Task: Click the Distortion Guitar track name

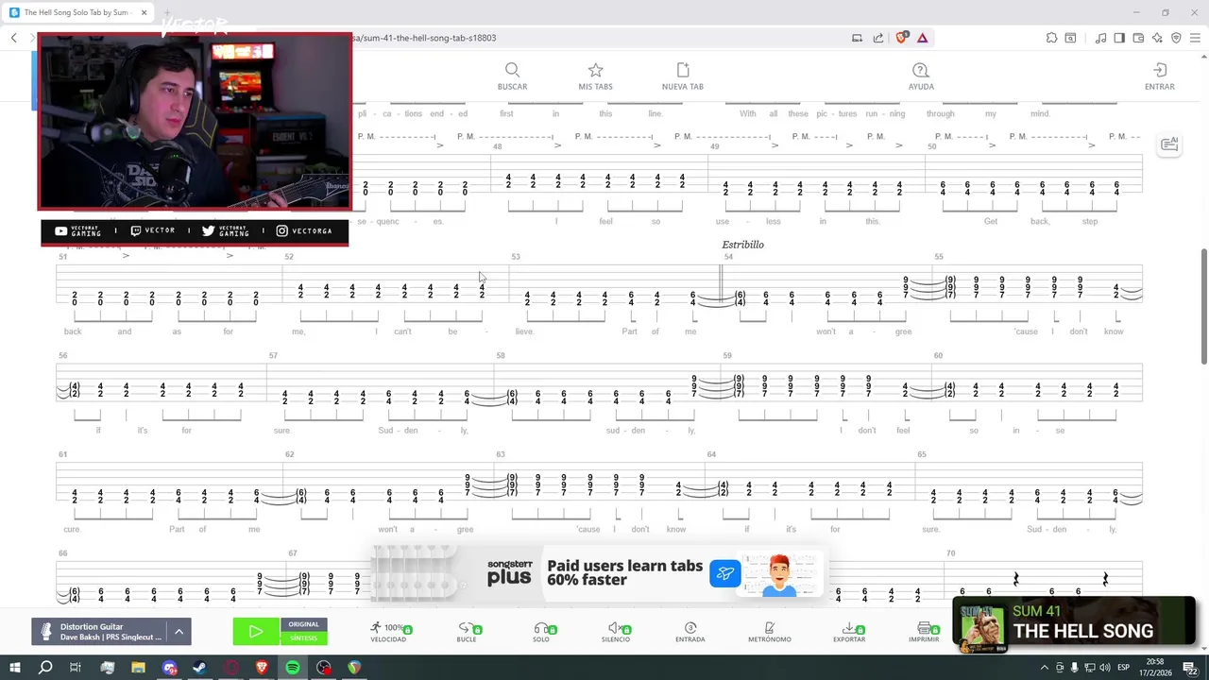Action: (x=92, y=627)
